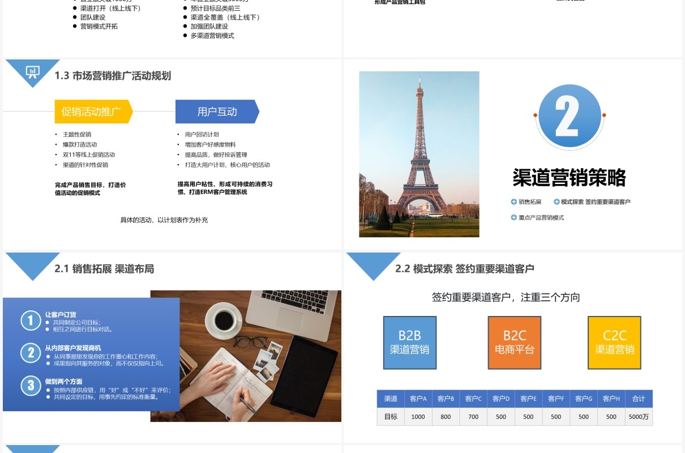
Task: Select the blue 用户互动 arrow label
Action: (x=217, y=112)
